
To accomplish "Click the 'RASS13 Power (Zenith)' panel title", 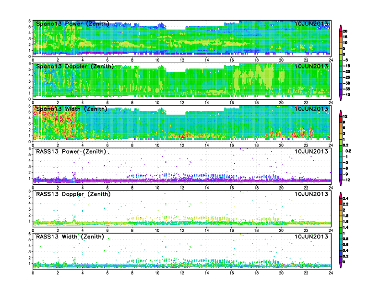I will tap(71, 152).
